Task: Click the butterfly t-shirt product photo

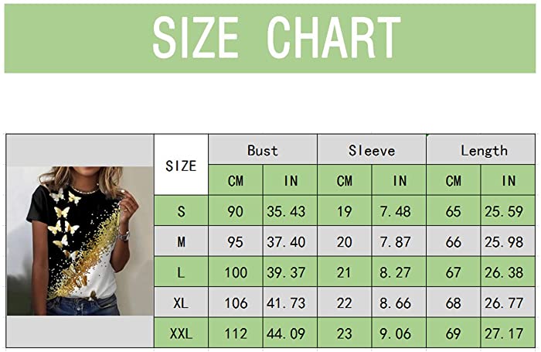Action: [x=80, y=241]
